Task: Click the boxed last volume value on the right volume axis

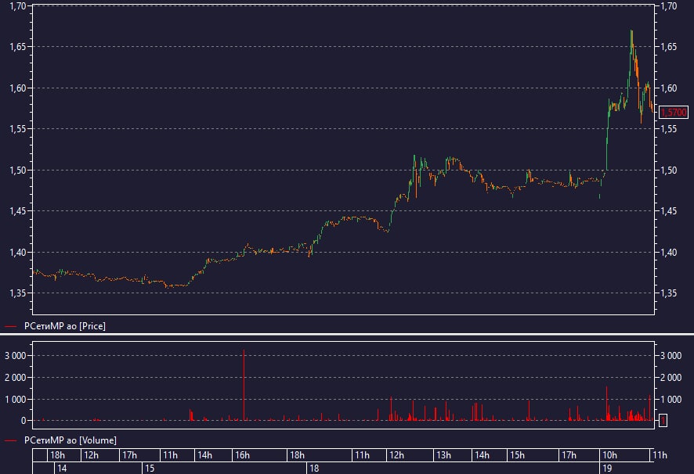Action: tap(663, 421)
